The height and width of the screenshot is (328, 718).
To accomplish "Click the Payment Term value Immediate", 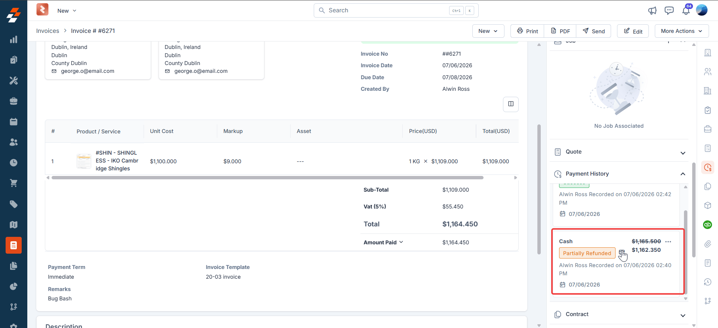I will pyautogui.click(x=61, y=277).
